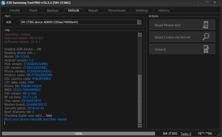222x137 pixels.
Task: Click the Chip name EXYNOS7870 value
Action: point(31,101)
